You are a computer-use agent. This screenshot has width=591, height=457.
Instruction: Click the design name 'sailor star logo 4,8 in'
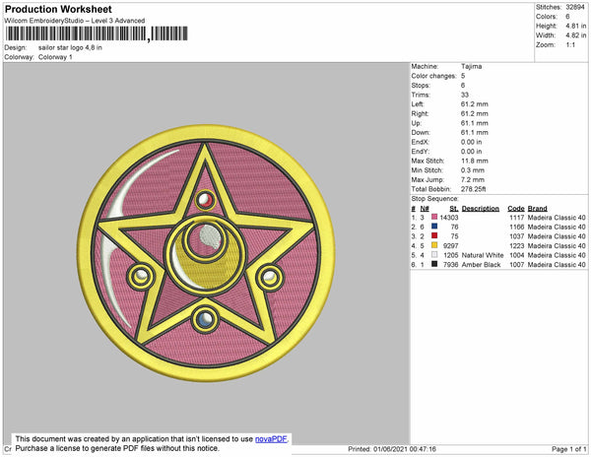point(70,48)
